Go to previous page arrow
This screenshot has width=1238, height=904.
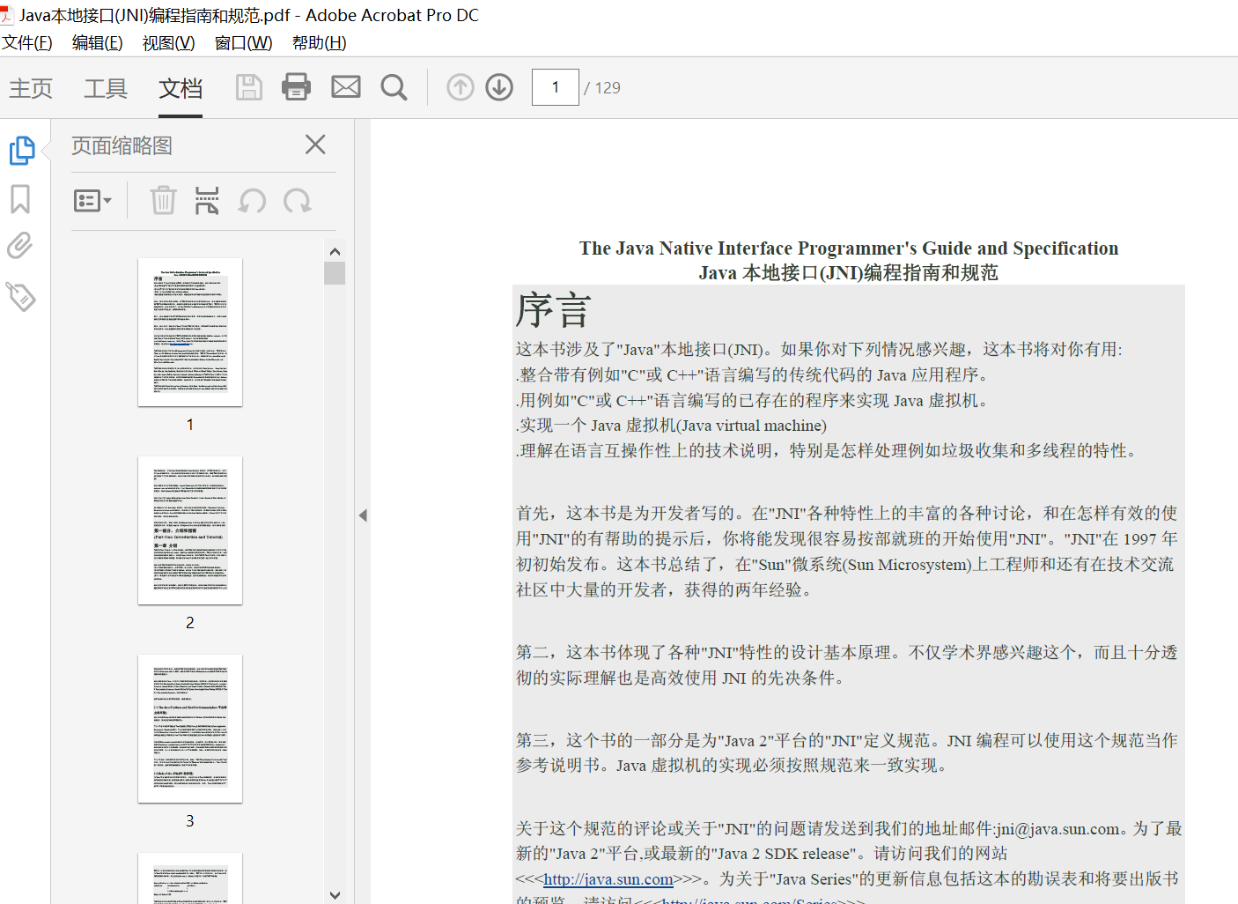[461, 87]
